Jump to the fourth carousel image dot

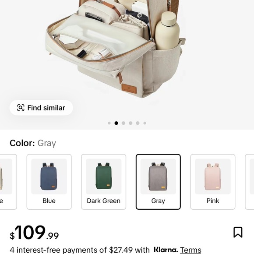coord(131,123)
